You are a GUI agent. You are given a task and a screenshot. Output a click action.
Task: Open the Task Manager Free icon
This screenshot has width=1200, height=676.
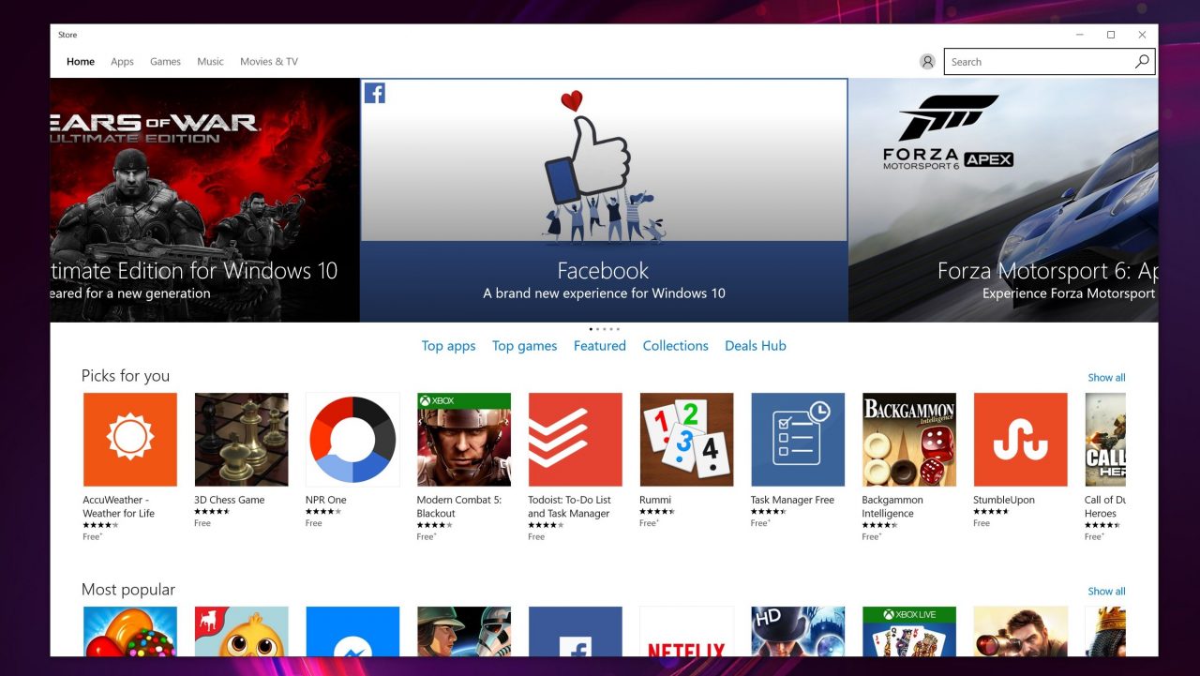point(798,440)
